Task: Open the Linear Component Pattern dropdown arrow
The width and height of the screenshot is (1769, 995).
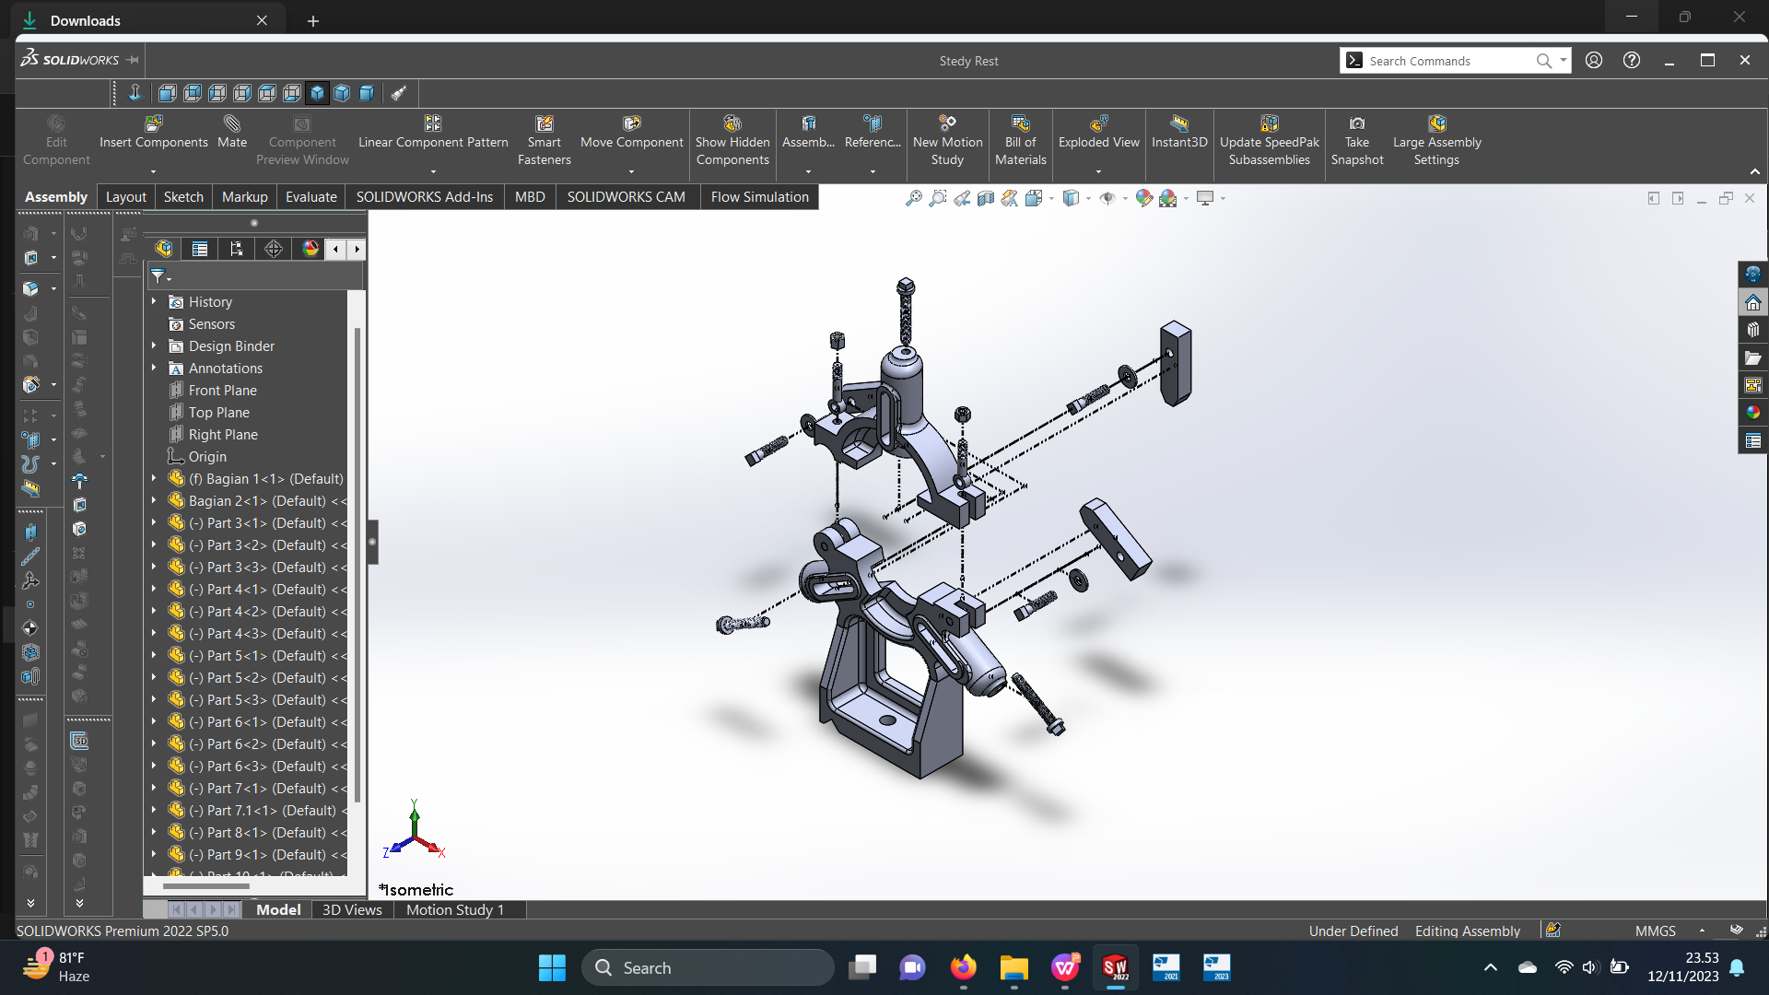Action: point(433,171)
